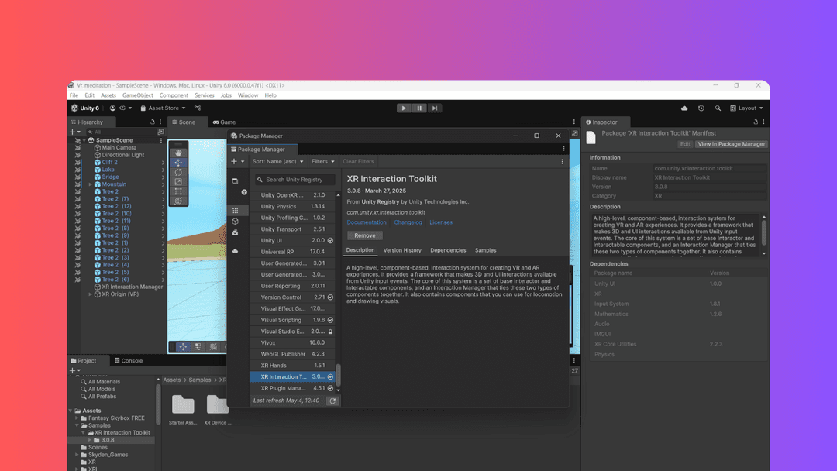Image resolution: width=837 pixels, height=471 pixels.
Task: Click the Pause button
Action: click(x=419, y=108)
